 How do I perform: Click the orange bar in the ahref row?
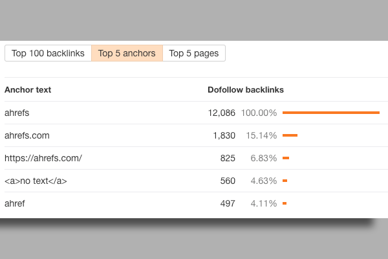285,203
